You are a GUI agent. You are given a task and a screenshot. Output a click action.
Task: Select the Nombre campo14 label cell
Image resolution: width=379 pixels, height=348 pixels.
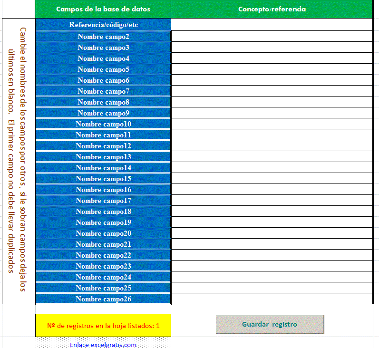pos(103,167)
